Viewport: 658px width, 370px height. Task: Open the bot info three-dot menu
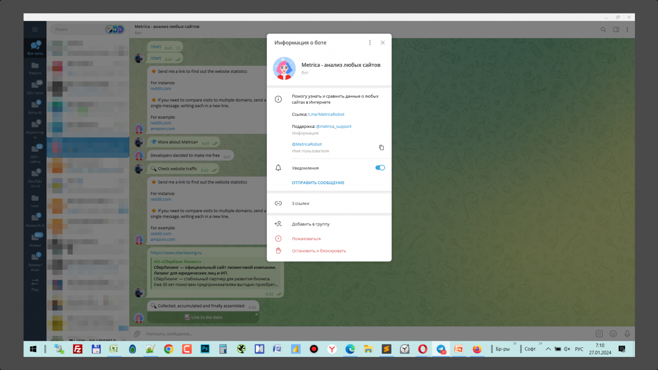pyautogui.click(x=370, y=43)
